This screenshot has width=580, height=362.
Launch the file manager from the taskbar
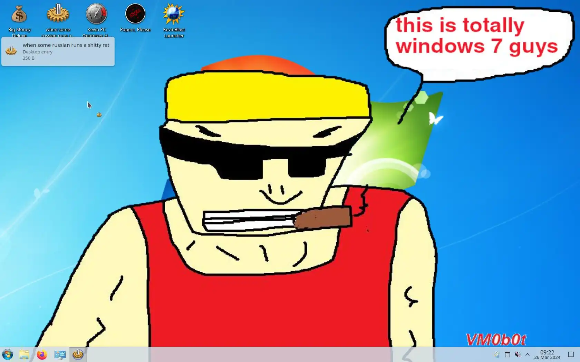click(24, 354)
